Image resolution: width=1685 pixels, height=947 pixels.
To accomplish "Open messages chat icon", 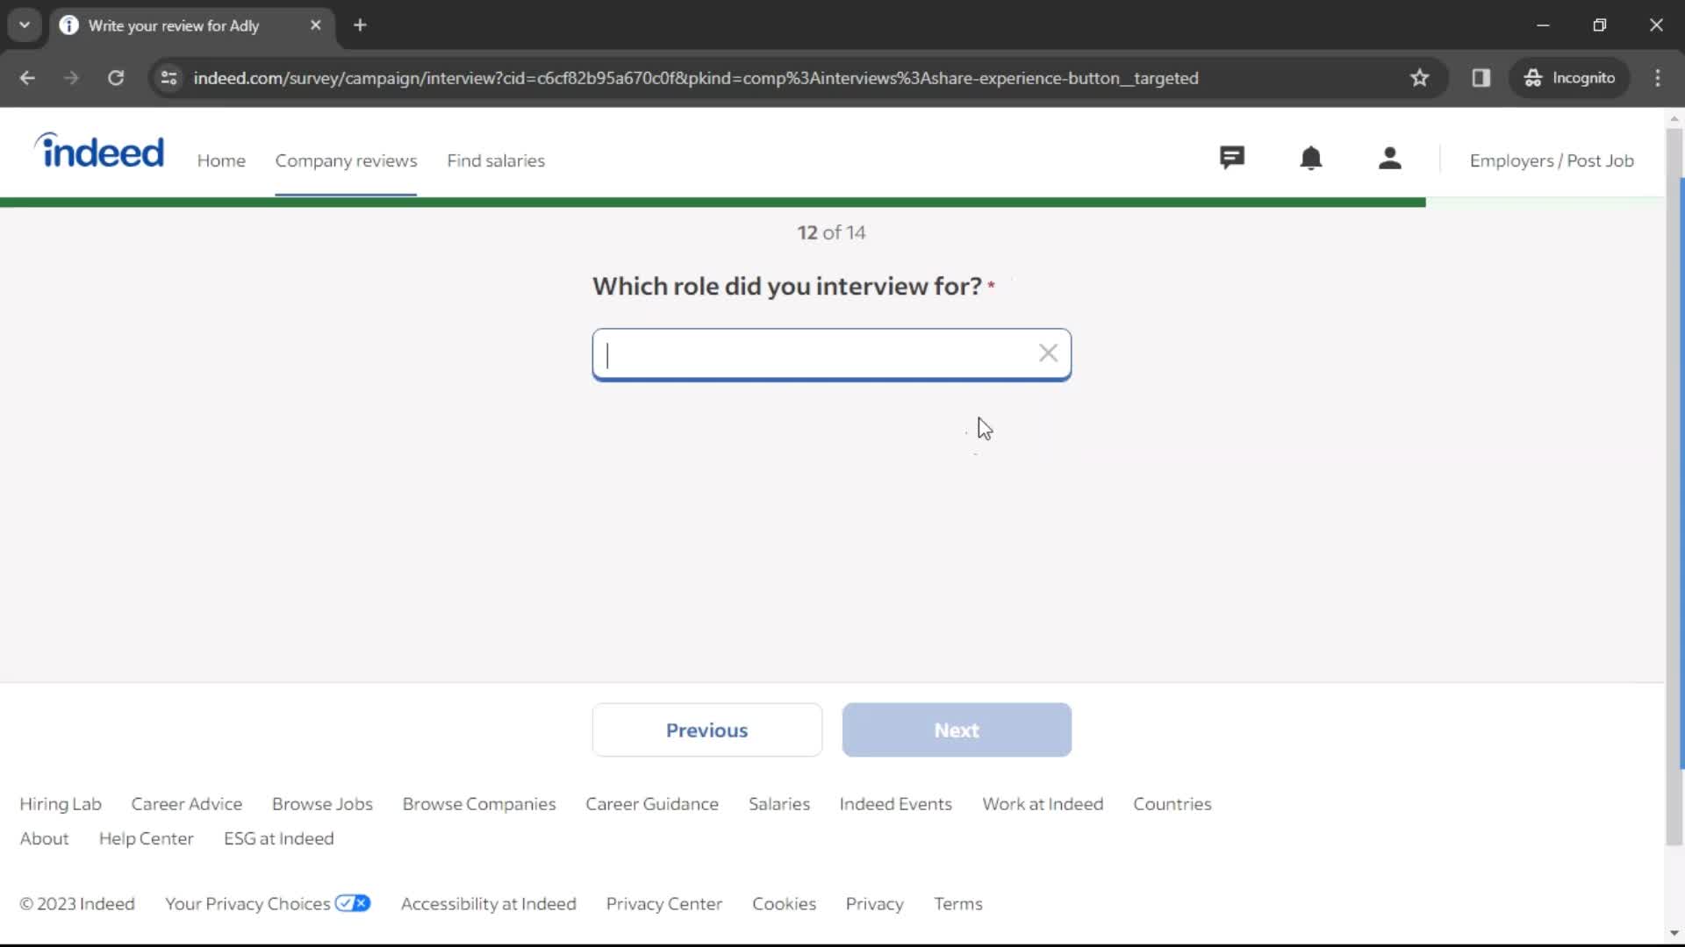I will [x=1232, y=160].
